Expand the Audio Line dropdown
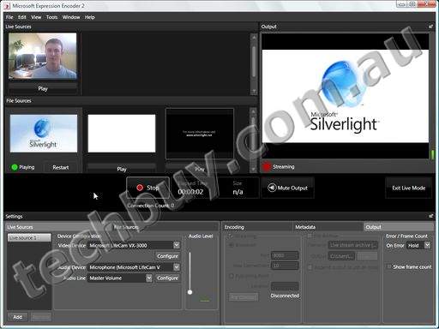Viewport: 439px width, 329px height. coord(149,278)
